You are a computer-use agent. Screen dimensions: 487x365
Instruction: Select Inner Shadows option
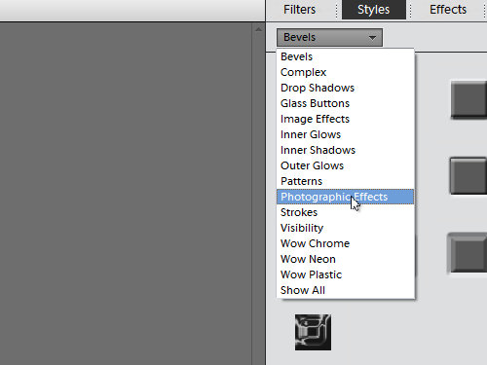[x=345, y=150]
